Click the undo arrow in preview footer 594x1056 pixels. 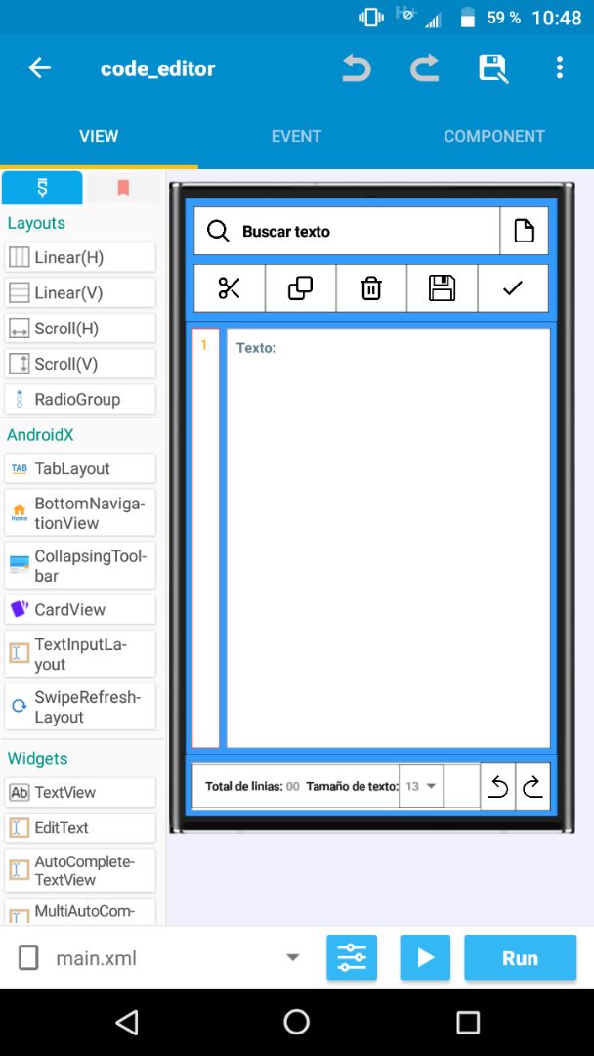[x=498, y=786]
